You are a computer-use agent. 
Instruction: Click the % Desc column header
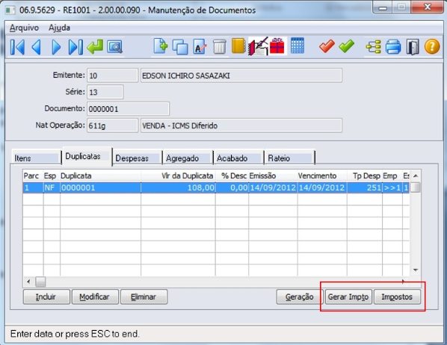[232, 175]
